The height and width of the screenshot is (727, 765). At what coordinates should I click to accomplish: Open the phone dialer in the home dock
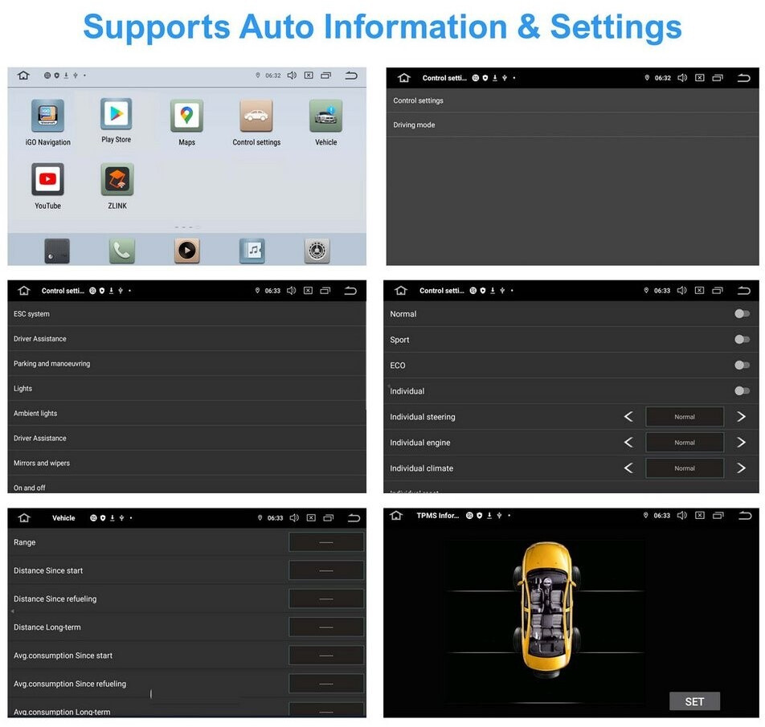(121, 251)
